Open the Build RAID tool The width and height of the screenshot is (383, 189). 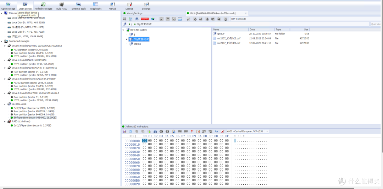point(62,6)
